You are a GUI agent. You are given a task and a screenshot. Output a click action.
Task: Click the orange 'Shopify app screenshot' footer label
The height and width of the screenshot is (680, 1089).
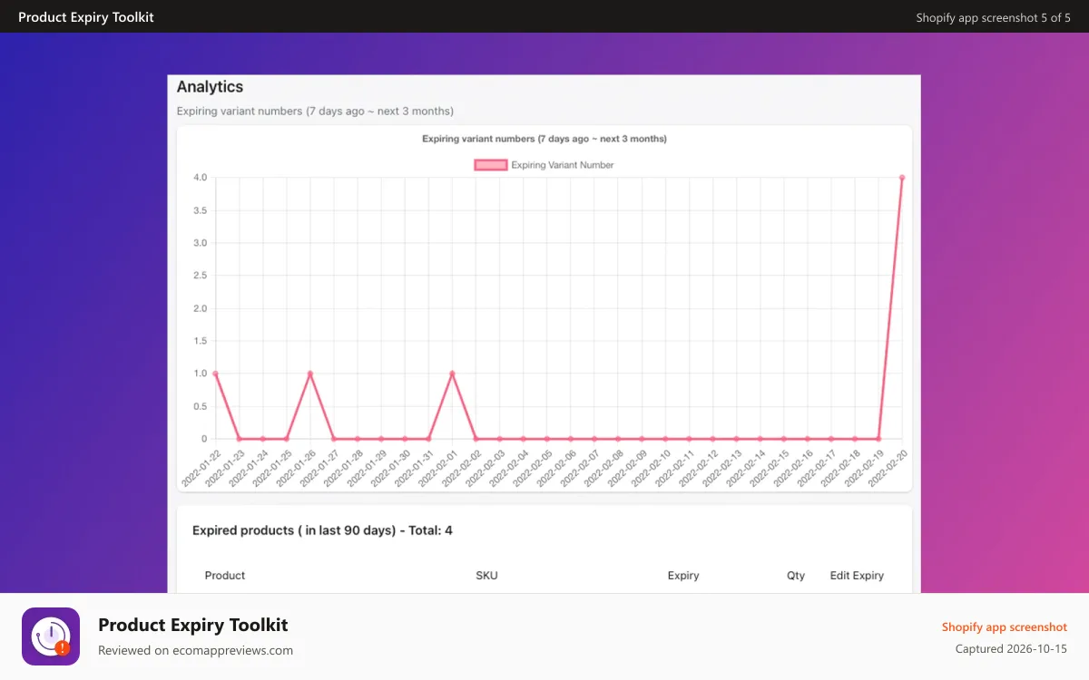[1005, 627]
